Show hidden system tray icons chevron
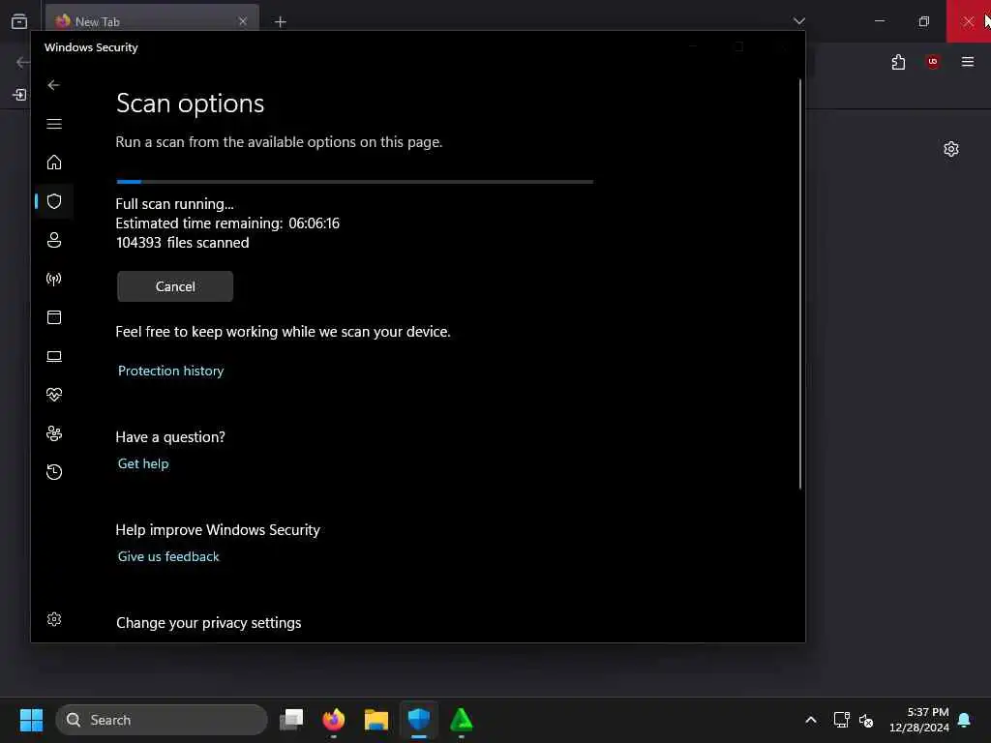Image resolution: width=991 pixels, height=743 pixels. tap(811, 720)
